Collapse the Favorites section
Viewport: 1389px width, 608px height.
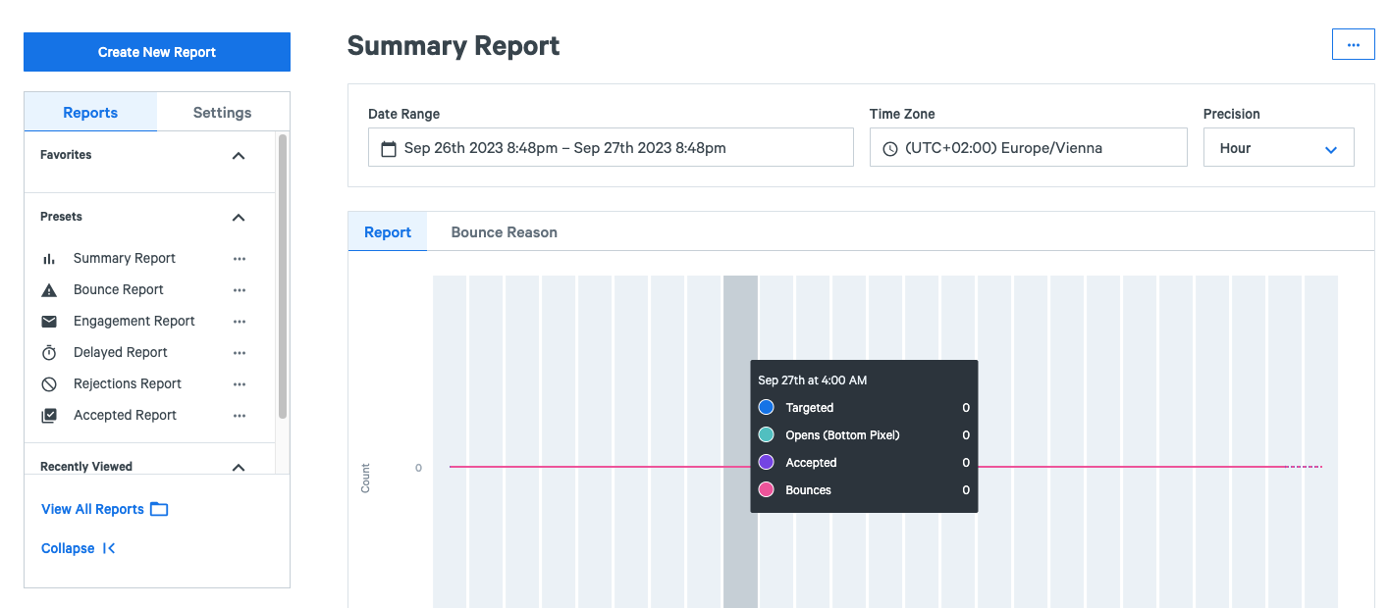pyautogui.click(x=239, y=156)
